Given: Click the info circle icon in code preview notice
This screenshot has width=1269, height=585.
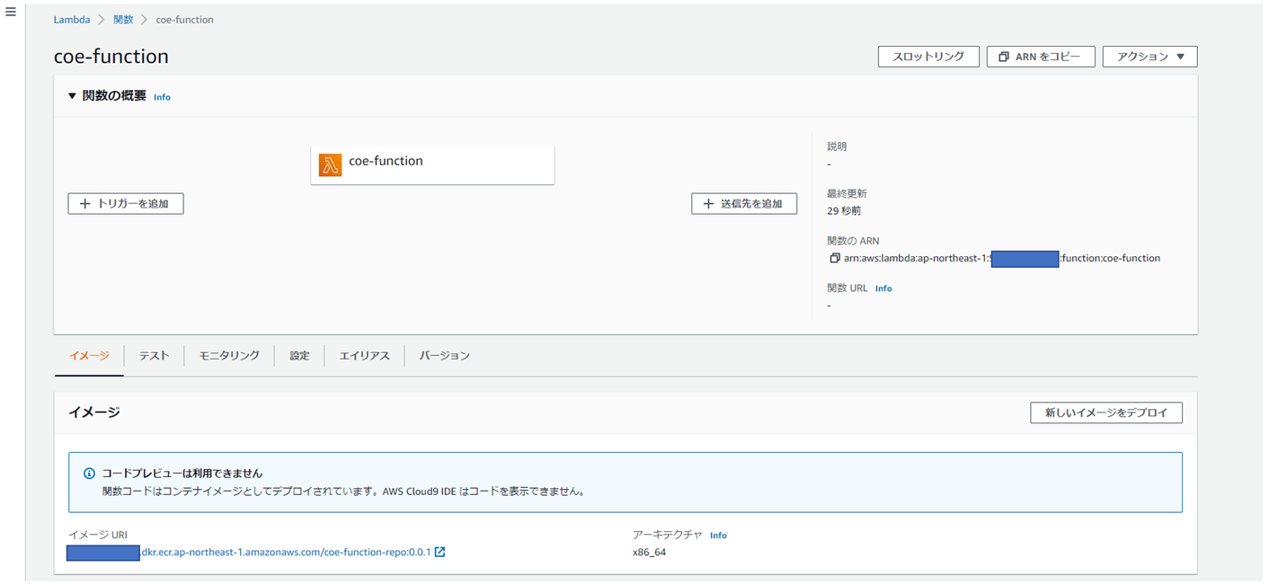Looking at the screenshot, I should tap(89, 474).
